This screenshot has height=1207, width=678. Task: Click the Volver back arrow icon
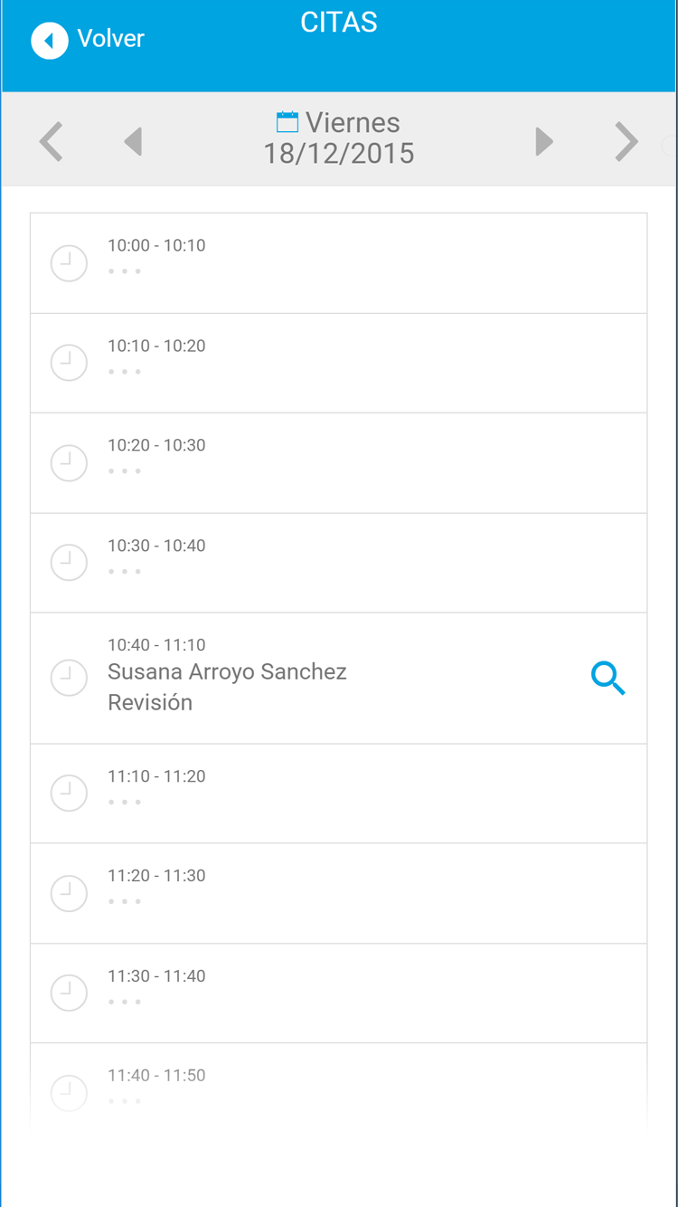50,41
